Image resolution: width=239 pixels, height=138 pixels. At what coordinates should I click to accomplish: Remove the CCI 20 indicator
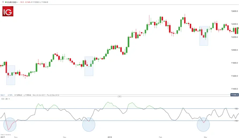pos(9,99)
